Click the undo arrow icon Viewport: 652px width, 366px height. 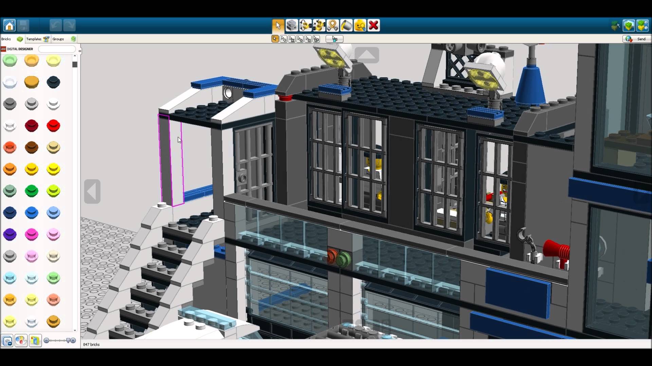tap(54, 25)
